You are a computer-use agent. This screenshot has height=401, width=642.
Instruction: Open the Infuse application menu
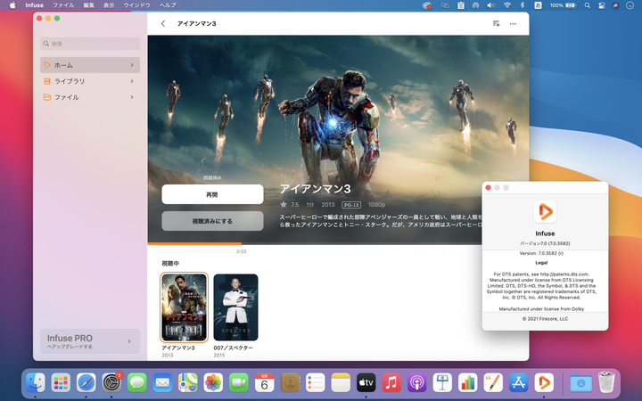(x=35, y=5)
